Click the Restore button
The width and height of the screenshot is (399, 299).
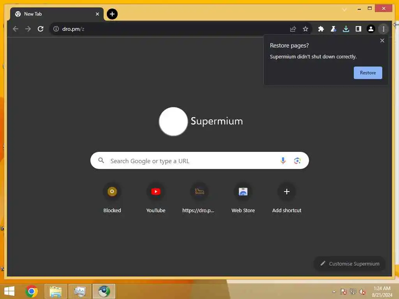click(x=368, y=73)
